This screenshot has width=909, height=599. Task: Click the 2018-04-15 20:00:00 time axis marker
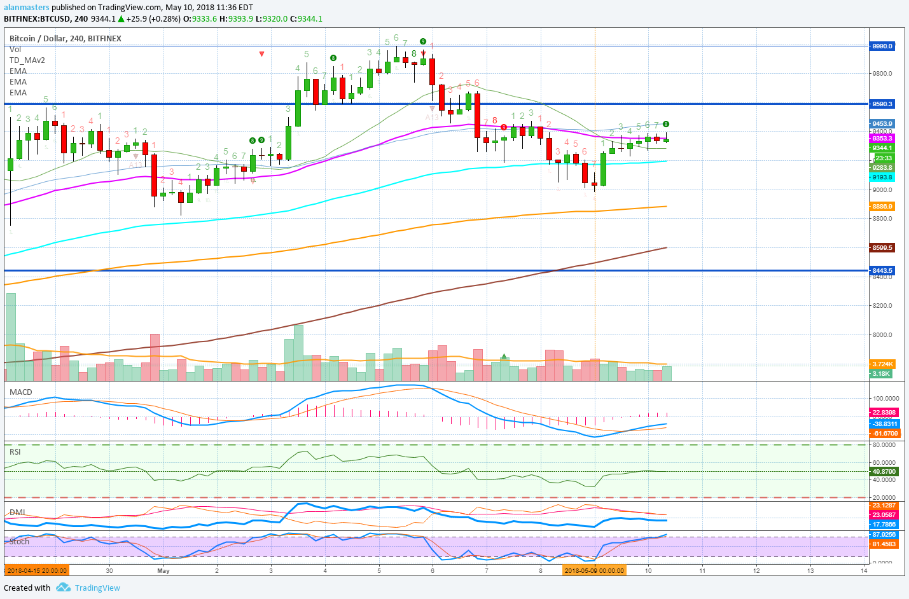pos(36,570)
